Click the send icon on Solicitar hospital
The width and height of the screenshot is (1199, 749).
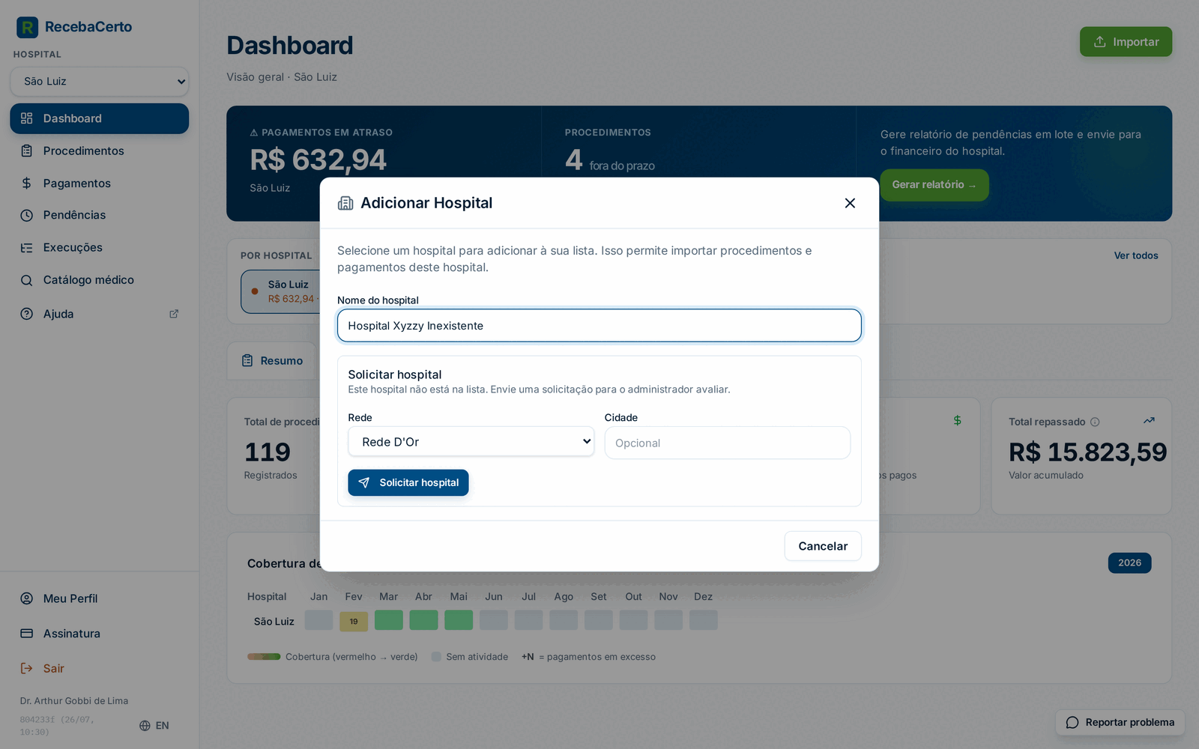pos(364,483)
